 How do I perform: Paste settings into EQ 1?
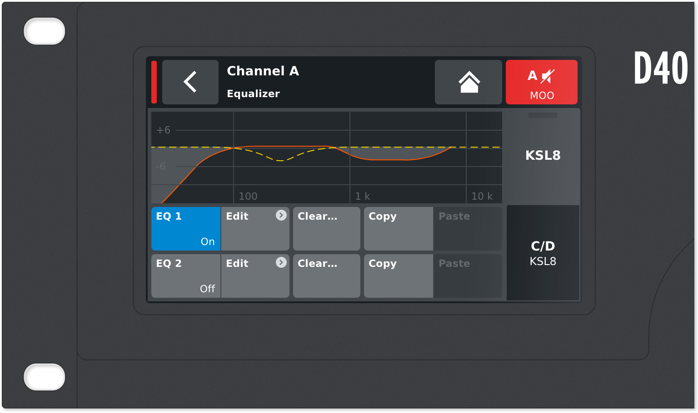468,229
